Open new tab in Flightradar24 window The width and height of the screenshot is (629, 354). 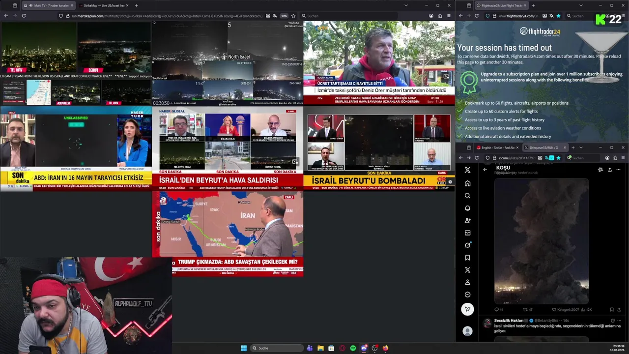point(533,5)
